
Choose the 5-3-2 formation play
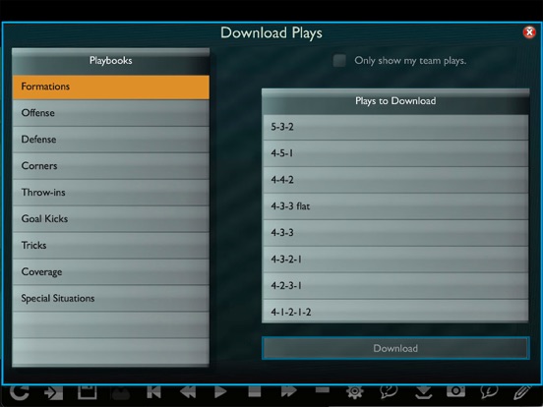click(395, 127)
